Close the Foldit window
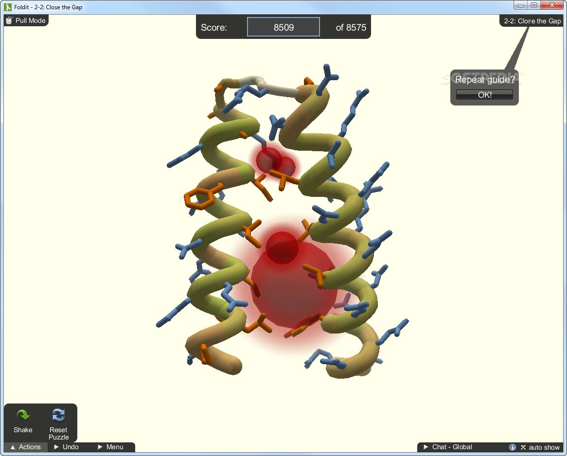 pyautogui.click(x=552, y=5)
